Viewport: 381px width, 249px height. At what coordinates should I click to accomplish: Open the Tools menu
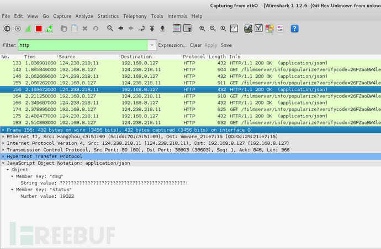point(157,16)
